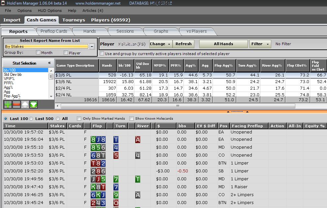Click flop card 2 in the 19:53:03 hand
The height and width of the screenshot is (208, 327).
103,163
